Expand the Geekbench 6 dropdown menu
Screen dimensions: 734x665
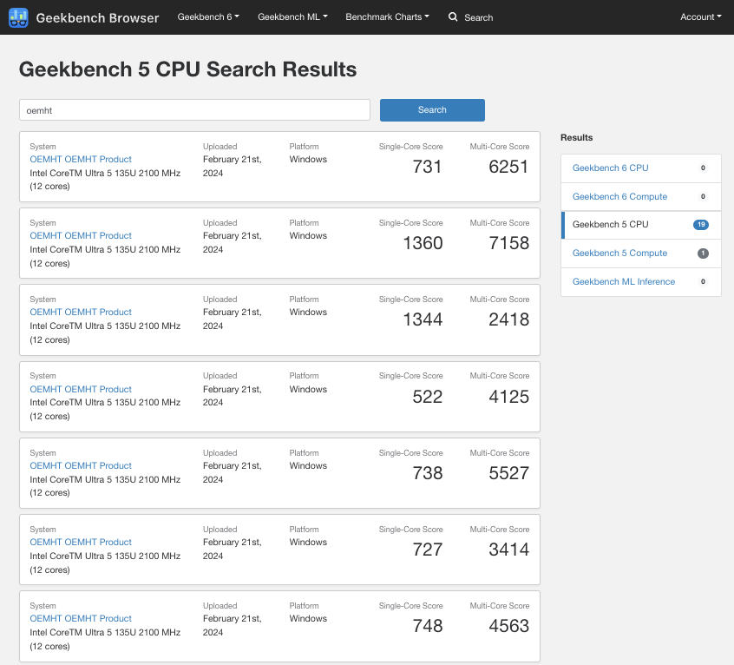click(x=208, y=16)
